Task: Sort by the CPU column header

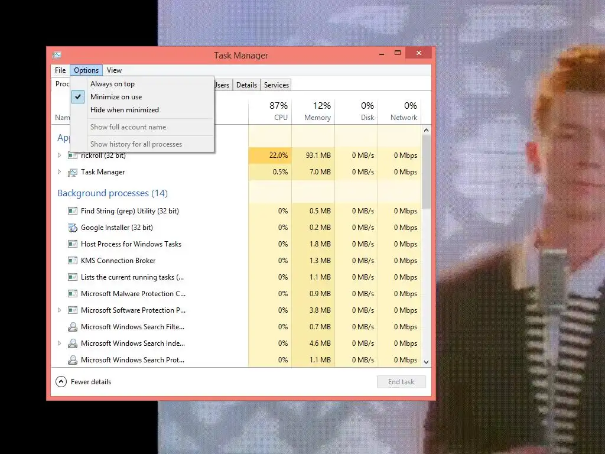Action: (270, 111)
